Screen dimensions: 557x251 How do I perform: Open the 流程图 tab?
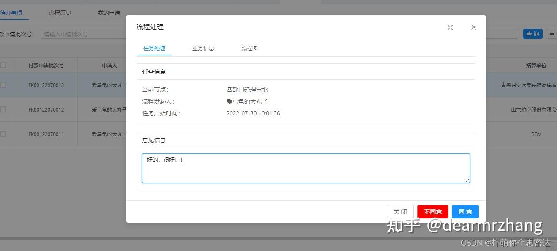point(249,48)
